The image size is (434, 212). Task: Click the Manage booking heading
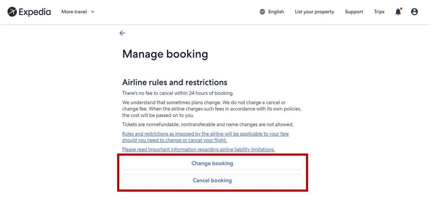[165, 54]
